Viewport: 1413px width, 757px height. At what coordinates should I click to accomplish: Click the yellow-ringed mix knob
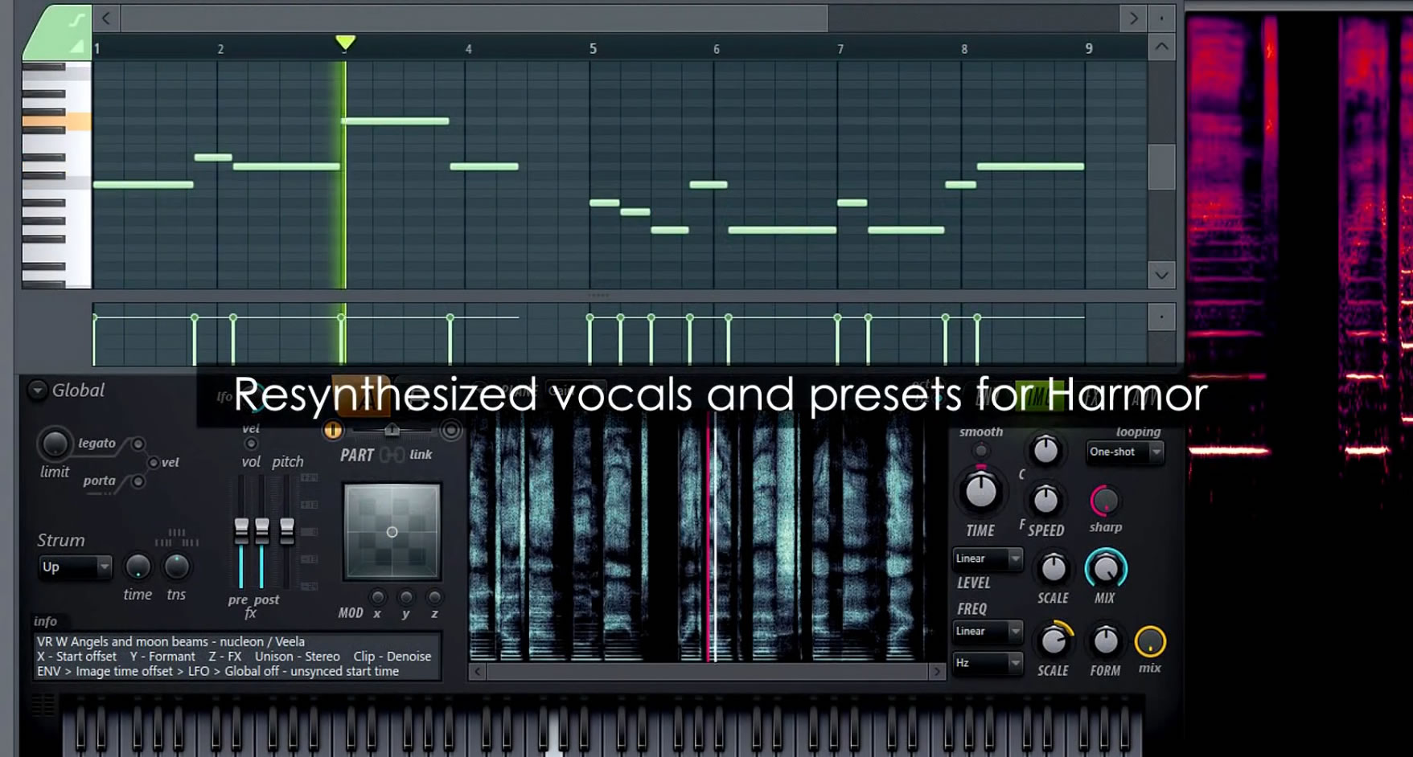pos(1150,641)
